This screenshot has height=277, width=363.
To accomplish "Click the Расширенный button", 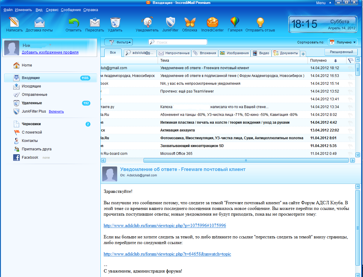I will pos(341,52).
